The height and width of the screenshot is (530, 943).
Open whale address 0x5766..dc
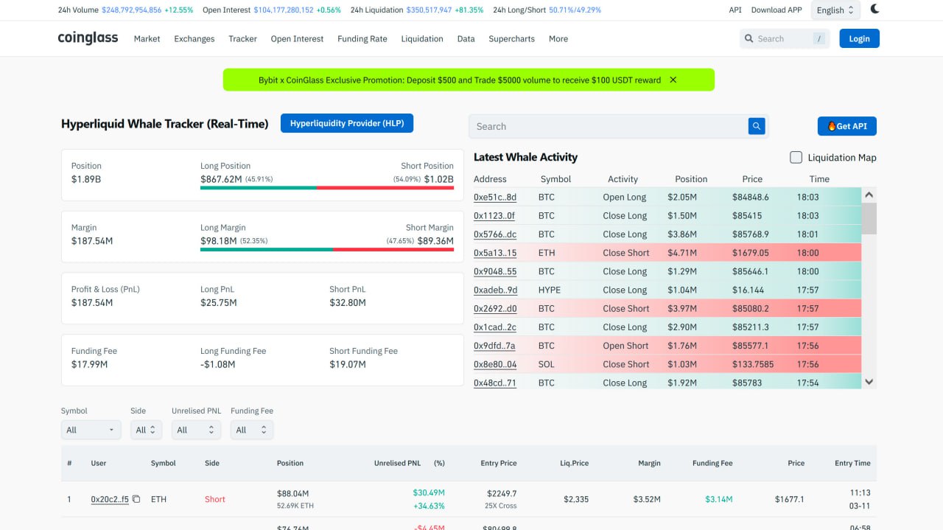(x=495, y=234)
